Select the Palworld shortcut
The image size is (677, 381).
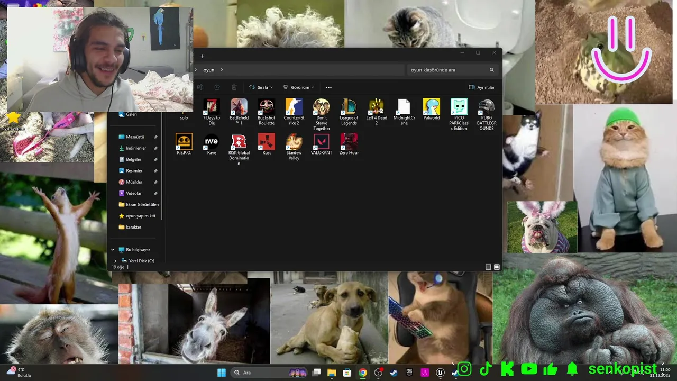click(x=432, y=109)
